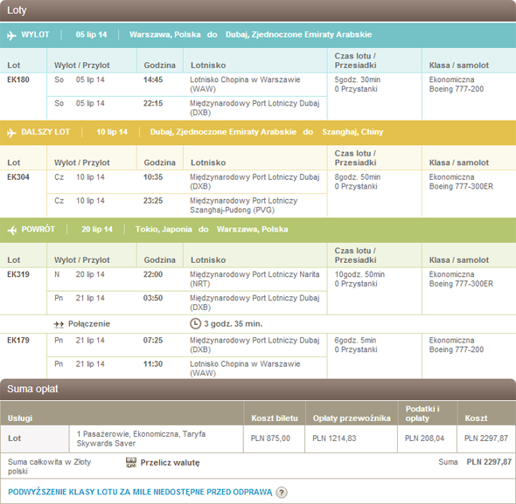The image size is (516, 504).
Task: Select flight number EK304
Action: tap(18, 176)
